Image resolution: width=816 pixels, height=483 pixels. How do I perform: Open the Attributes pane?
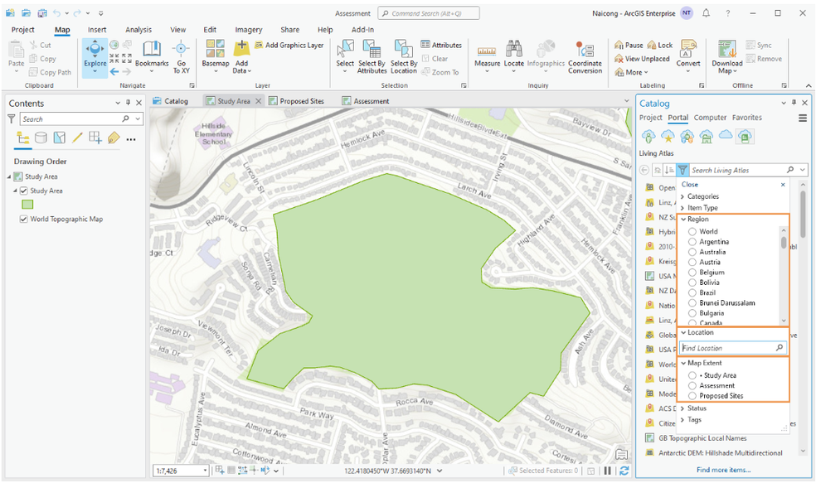441,46
